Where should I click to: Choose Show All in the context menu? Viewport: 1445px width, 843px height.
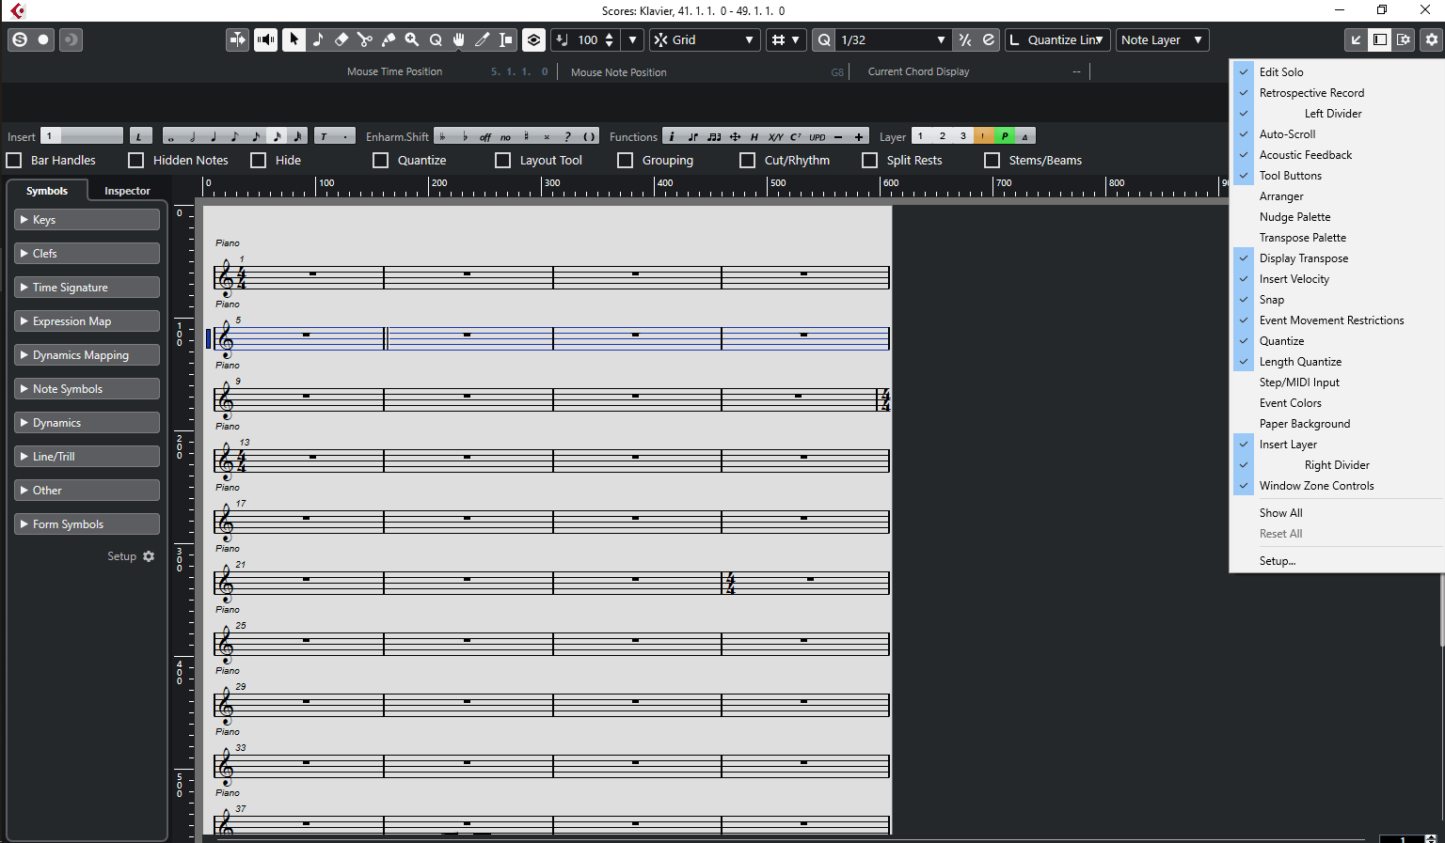coord(1336,513)
